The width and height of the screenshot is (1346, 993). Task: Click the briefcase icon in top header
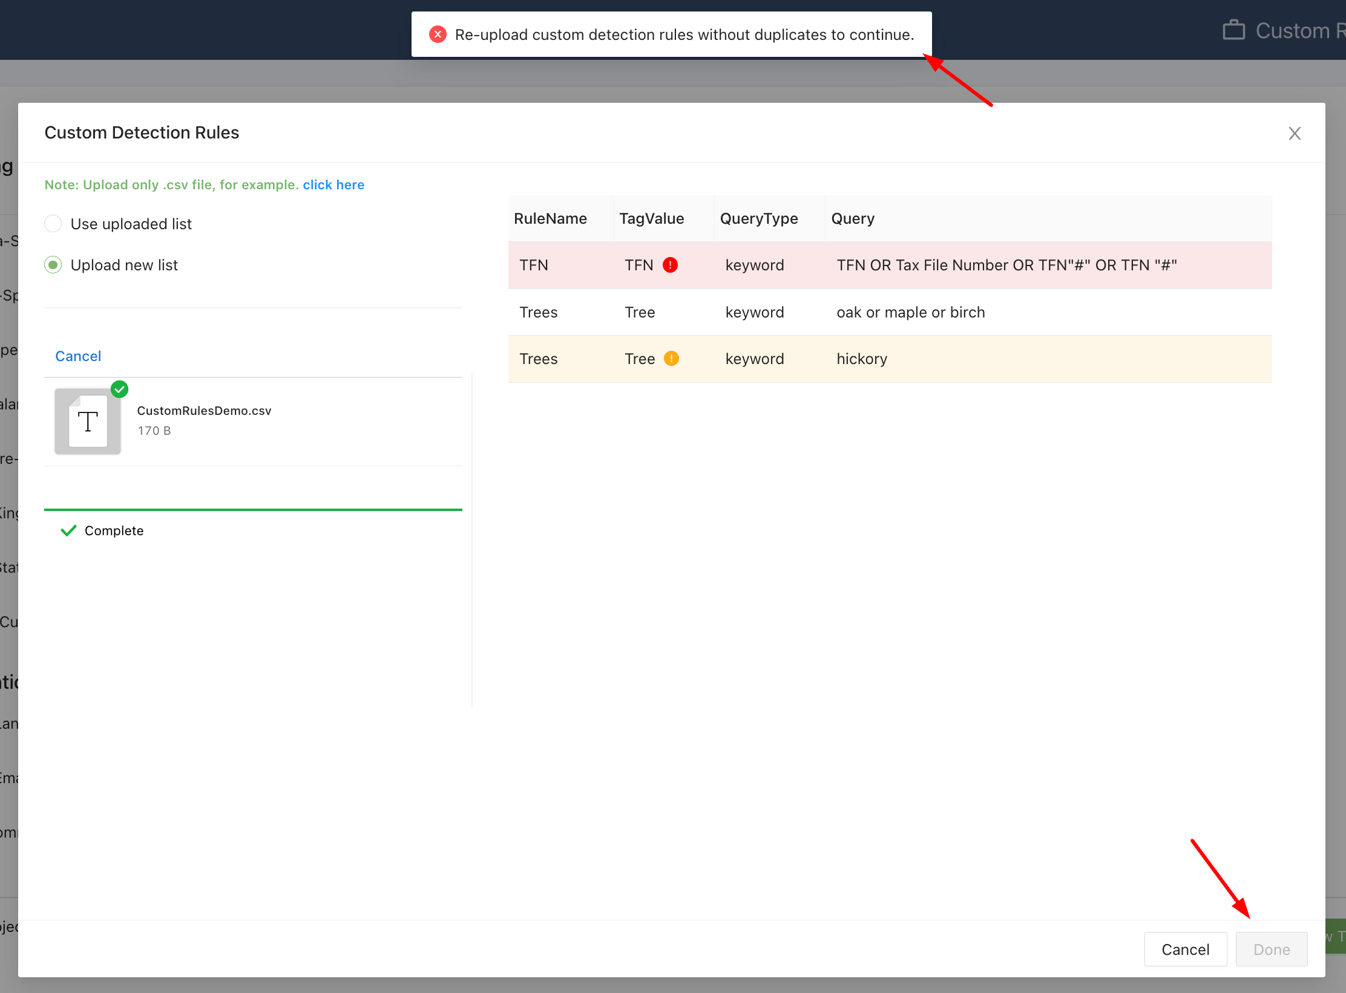tap(1233, 30)
